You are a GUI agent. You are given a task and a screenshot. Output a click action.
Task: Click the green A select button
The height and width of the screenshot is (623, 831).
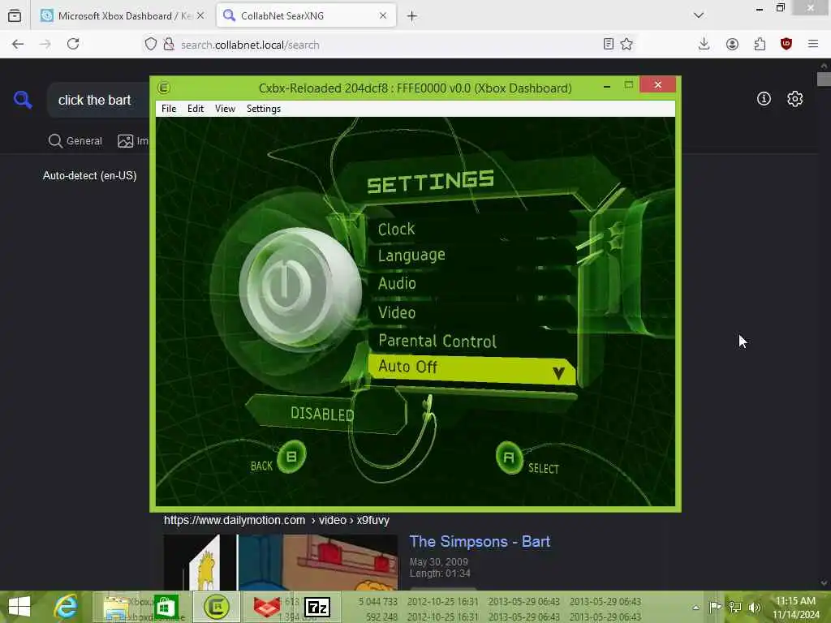510,458
